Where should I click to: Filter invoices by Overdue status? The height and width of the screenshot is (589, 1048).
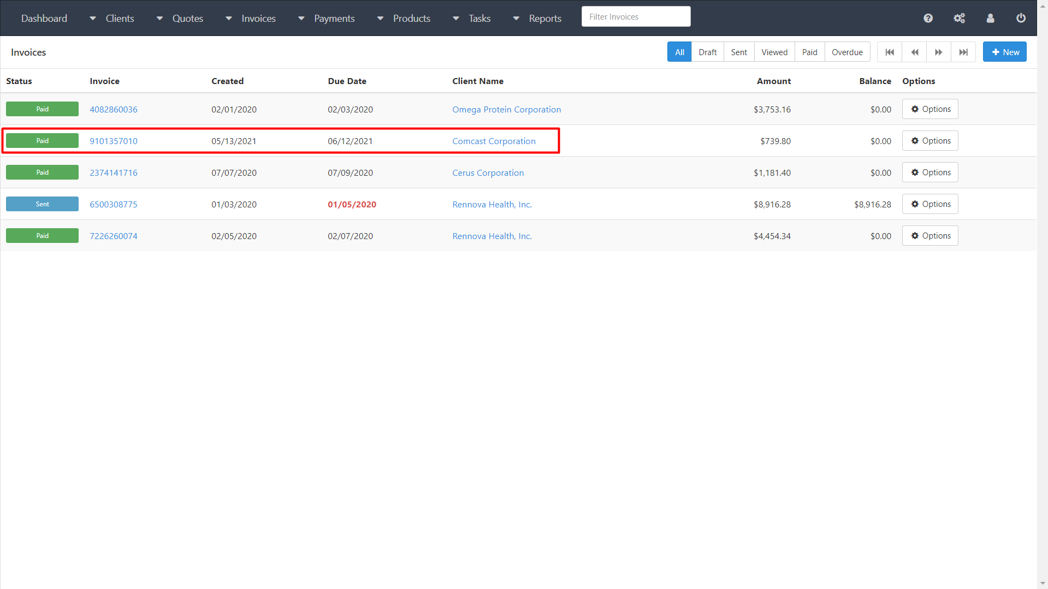[x=847, y=52]
